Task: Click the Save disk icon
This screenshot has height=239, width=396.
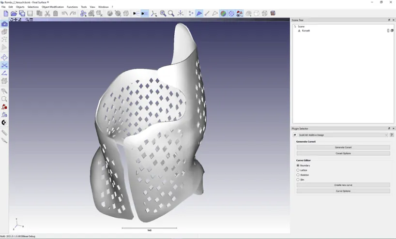Action: pyautogui.click(x=30, y=14)
